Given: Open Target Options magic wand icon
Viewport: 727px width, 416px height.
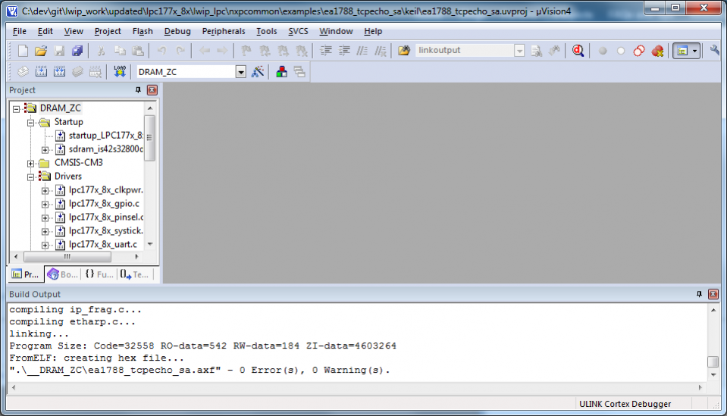Looking at the screenshot, I should 257,72.
